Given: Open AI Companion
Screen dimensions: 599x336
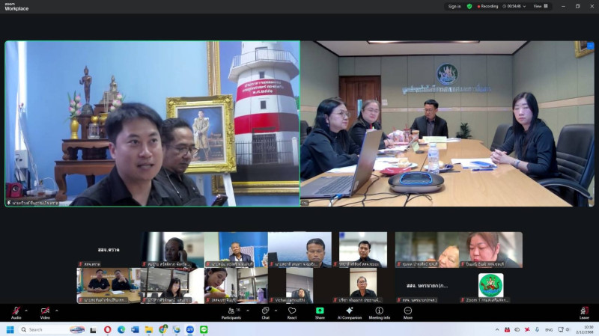Looking at the screenshot, I should 349,311.
